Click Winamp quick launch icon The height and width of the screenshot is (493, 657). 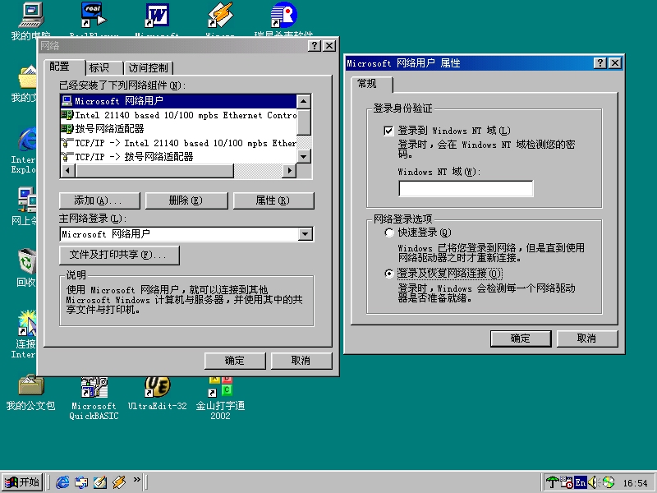point(119,482)
